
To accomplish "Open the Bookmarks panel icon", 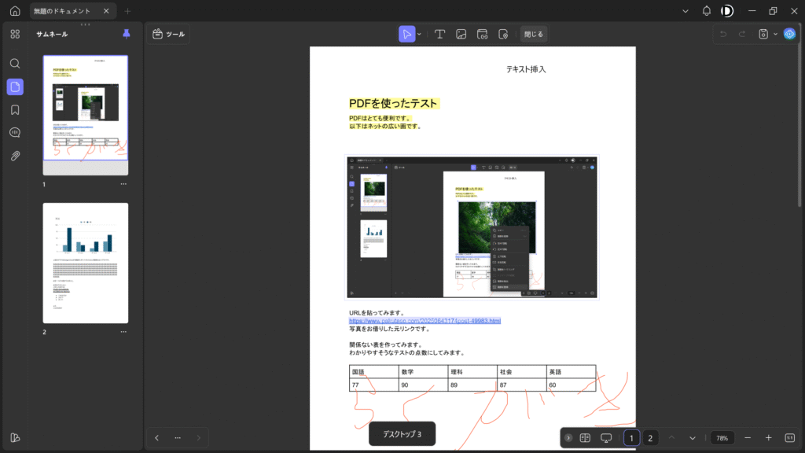I will point(15,109).
